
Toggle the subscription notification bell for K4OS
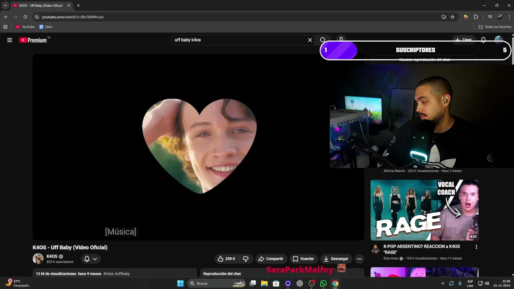point(91,259)
